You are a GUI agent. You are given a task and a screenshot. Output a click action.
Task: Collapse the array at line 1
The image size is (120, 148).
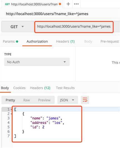click(11, 110)
